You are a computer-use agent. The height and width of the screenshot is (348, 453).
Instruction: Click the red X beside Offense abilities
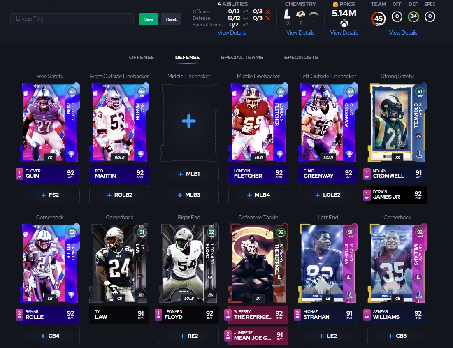pyautogui.click(x=268, y=12)
